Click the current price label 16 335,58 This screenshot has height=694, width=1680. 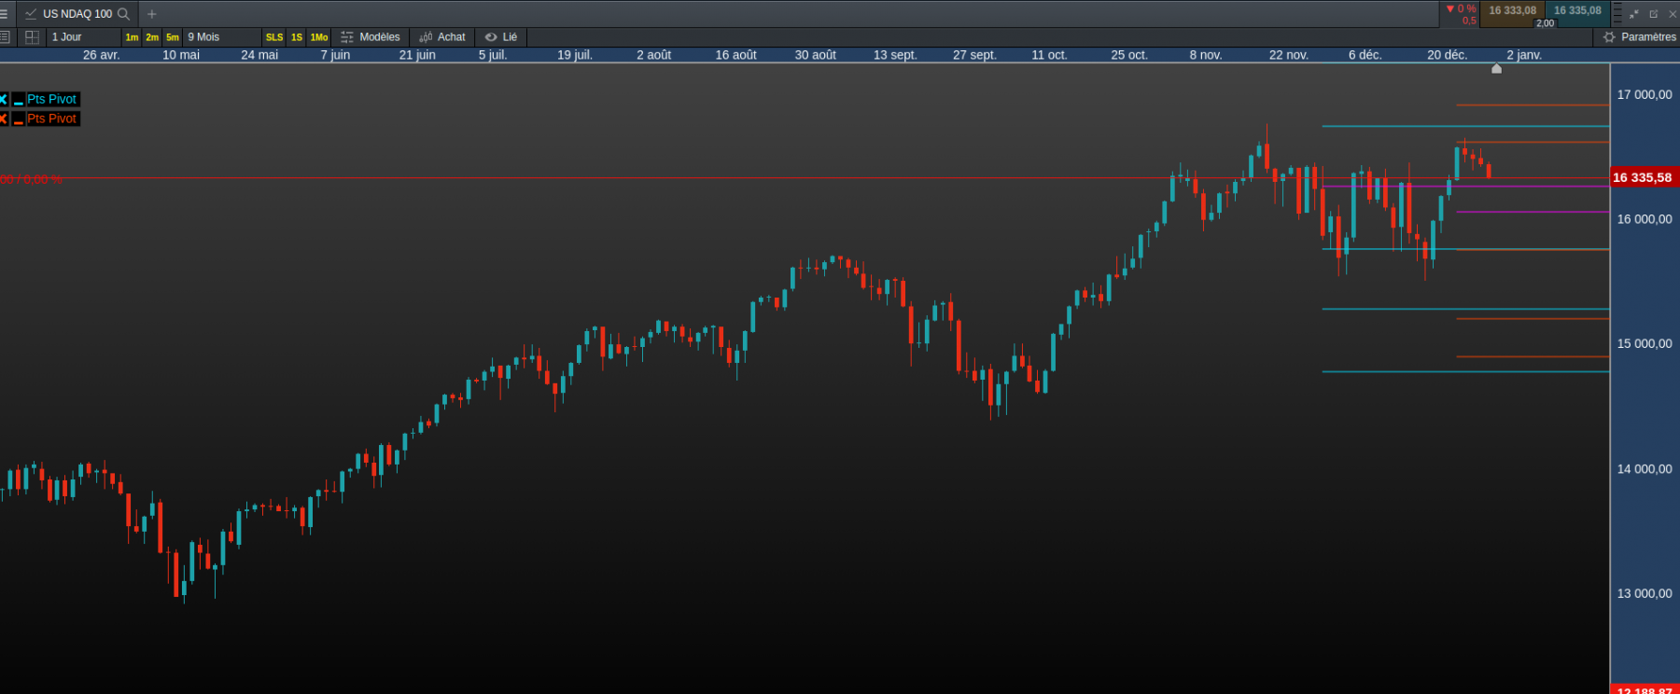click(x=1643, y=177)
